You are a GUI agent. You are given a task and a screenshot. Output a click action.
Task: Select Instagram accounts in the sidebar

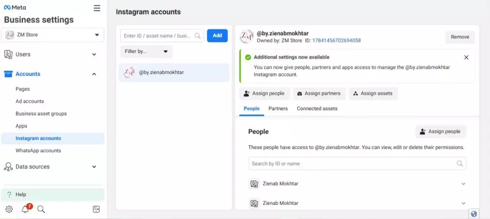tap(52, 138)
